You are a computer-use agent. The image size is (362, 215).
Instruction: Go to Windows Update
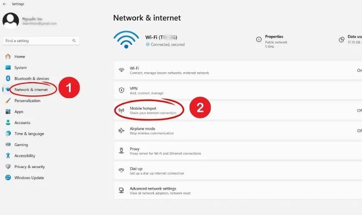pyautogui.click(x=29, y=178)
